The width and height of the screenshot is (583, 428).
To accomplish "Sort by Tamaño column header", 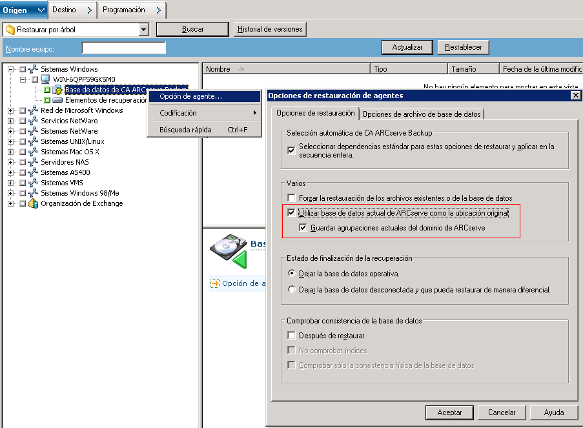I will [473, 69].
